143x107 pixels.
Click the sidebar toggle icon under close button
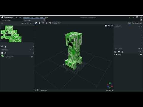(x=141, y=20)
